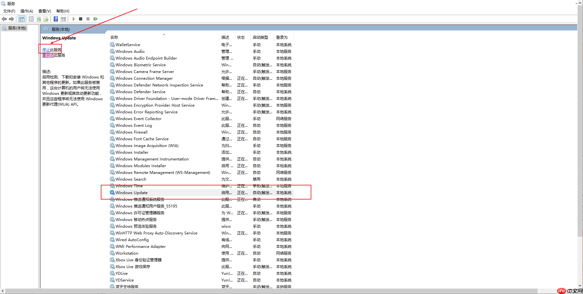Toggle the show/hide action pane toolbar icon
Screen dimensions: 583x294
63,19
